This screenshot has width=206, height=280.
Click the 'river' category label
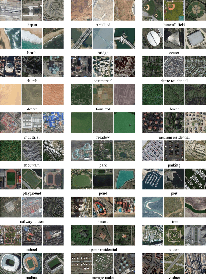pos(174,222)
